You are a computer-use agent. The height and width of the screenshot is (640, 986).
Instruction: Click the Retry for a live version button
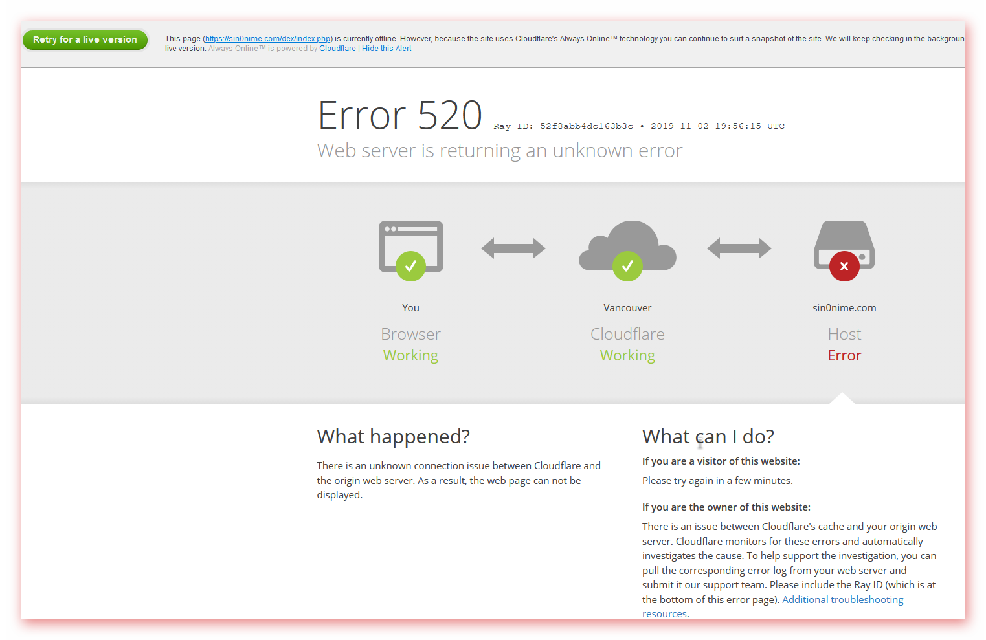(x=85, y=39)
